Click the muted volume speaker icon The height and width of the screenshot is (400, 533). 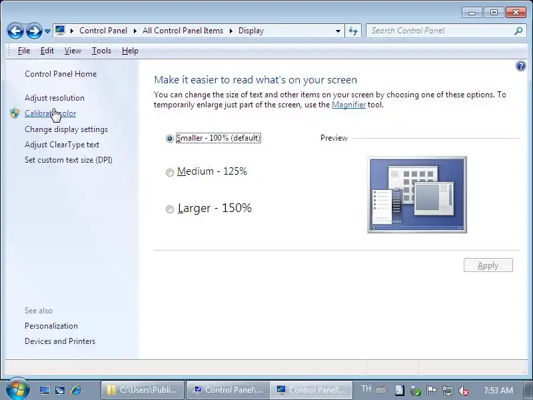(464, 391)
